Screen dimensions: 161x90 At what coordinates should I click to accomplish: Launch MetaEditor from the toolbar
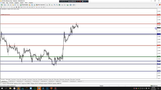[x=30, y=5]
